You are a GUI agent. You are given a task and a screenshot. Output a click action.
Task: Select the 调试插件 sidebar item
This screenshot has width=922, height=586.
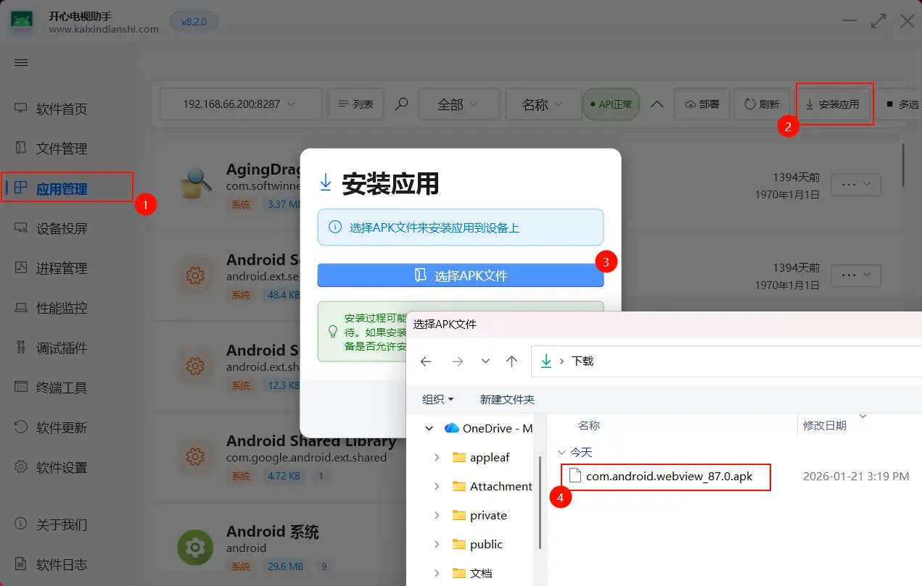tap(65, 347)
